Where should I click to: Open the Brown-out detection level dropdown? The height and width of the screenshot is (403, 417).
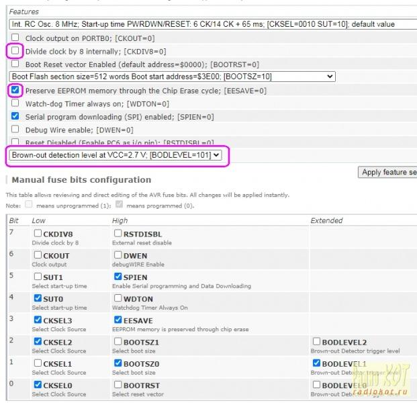pyautogui.click(x=115, y=155)
